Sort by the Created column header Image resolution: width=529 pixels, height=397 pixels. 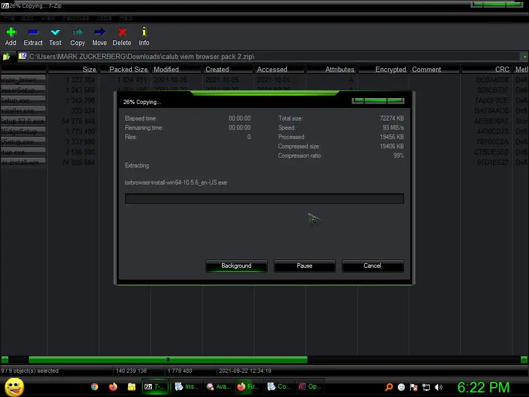[228, 69]
